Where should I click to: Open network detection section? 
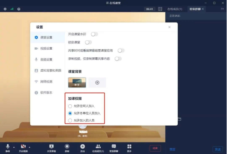pyautogui.click(x=48, y=81)
